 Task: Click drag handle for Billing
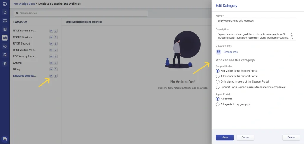(56, 69)
